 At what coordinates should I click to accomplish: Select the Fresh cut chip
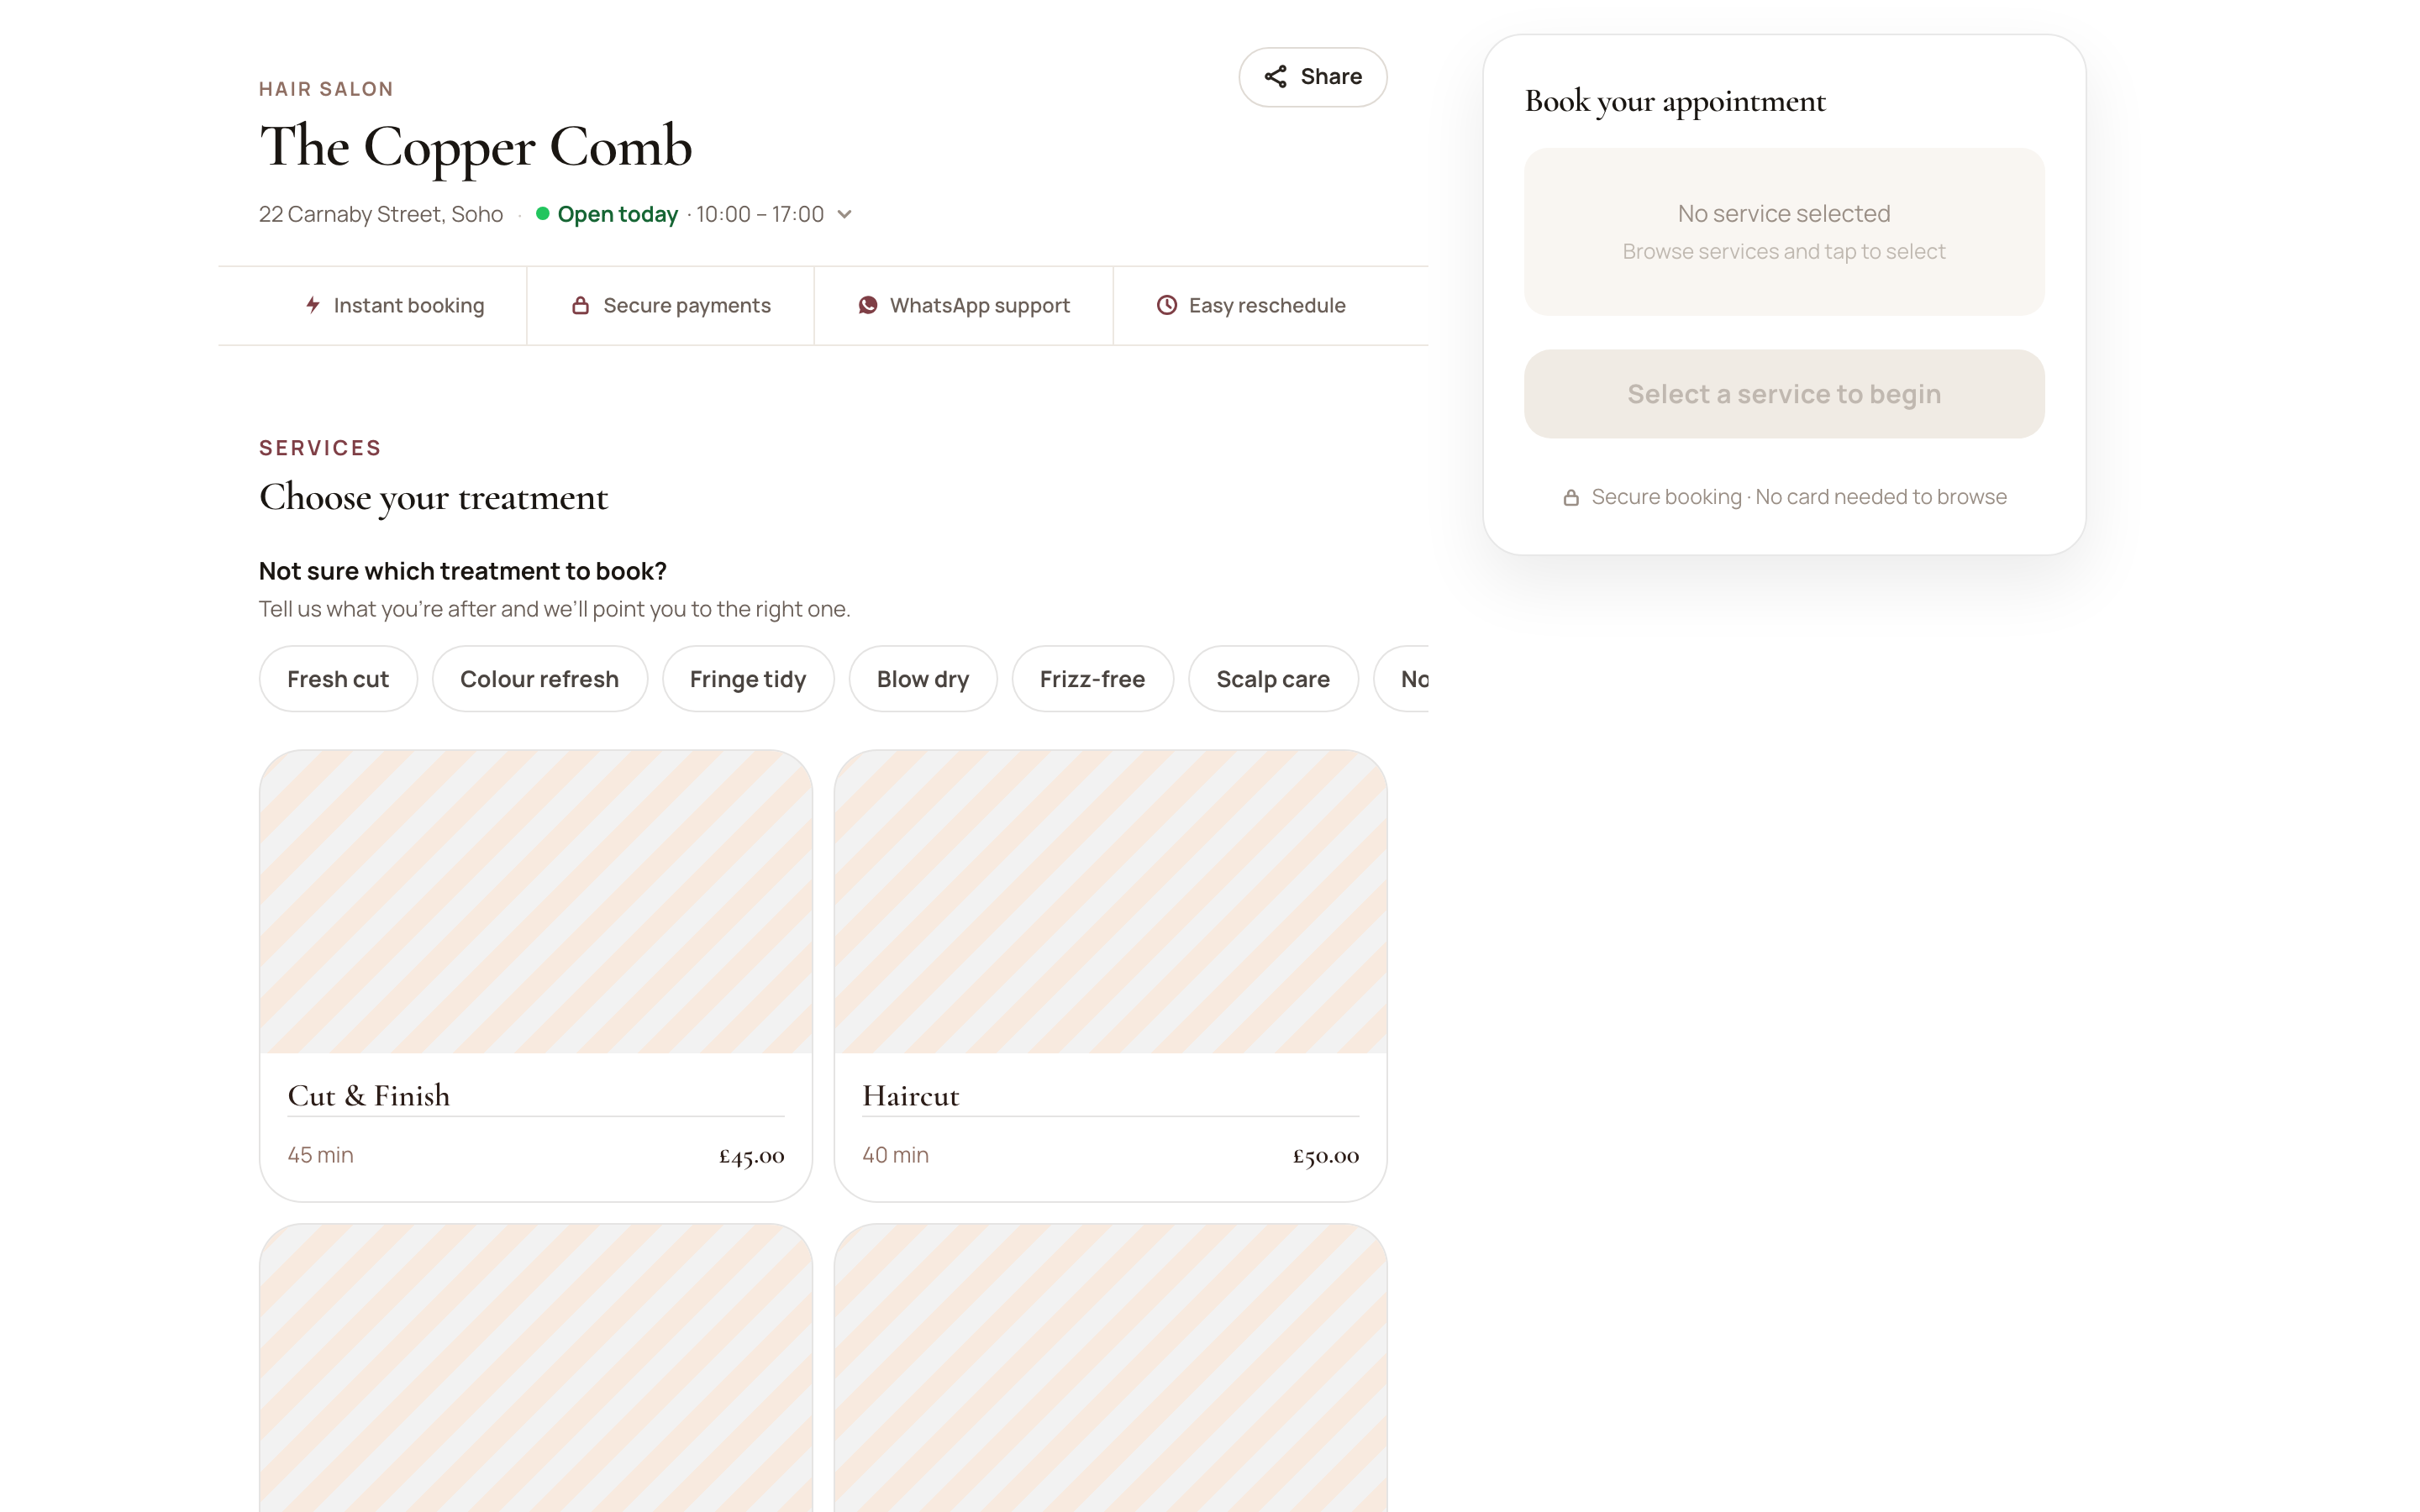(x=338, y=679)
